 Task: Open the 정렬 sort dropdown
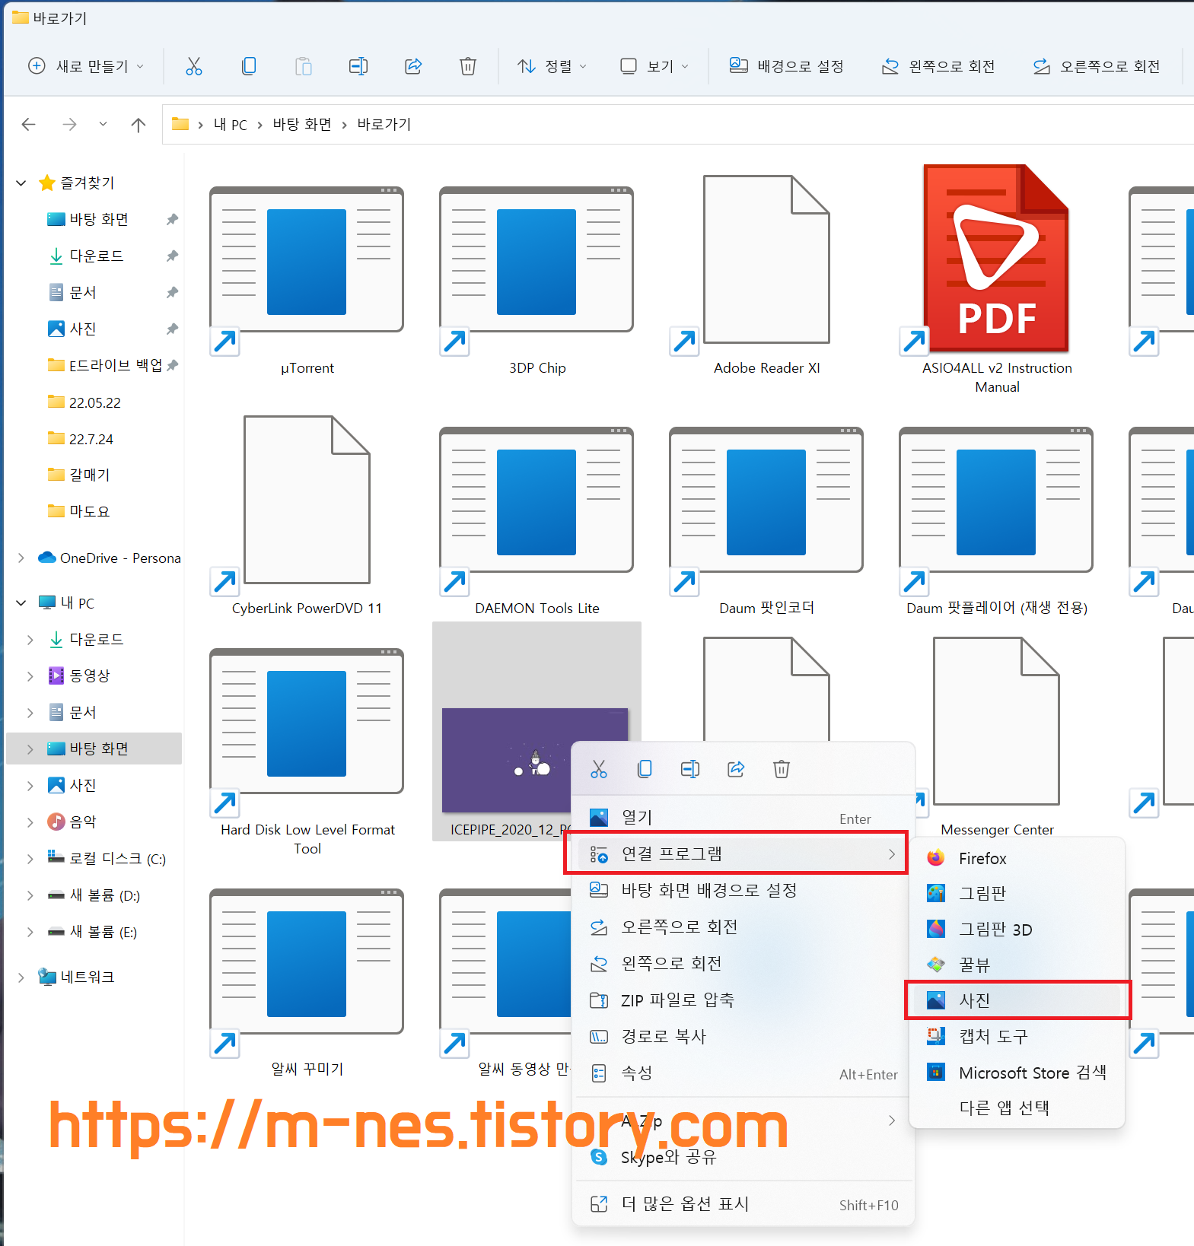click(x=552, y=66)
